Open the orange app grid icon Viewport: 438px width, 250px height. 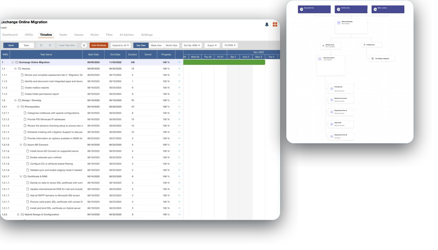pyautogui.click(x=275, y=24)
